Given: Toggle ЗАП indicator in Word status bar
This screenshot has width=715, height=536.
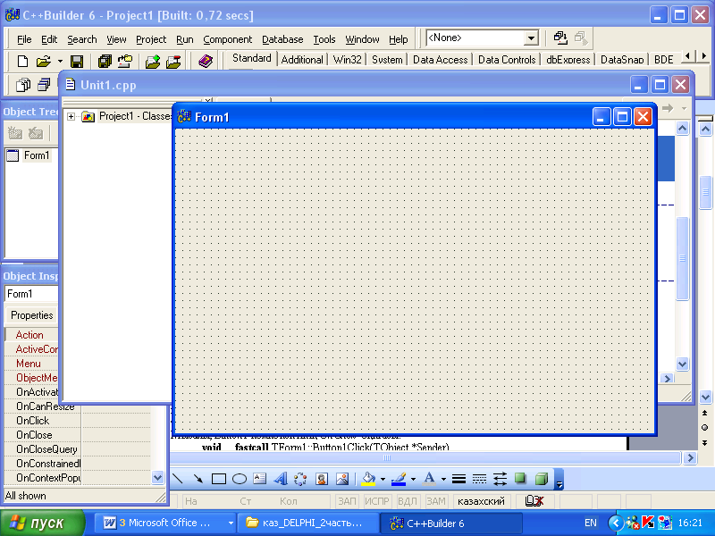Looking at the screenshot, I should pos(347,501).
